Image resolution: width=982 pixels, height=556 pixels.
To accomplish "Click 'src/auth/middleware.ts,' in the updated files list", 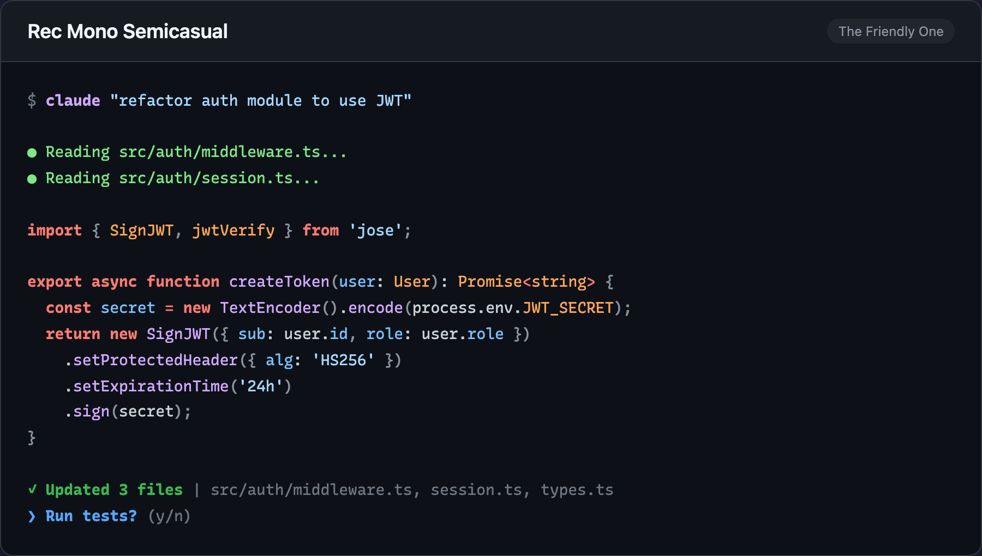I will (x=315, y=489).
